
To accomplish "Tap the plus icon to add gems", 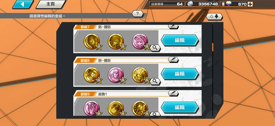I will click(x=250, y=4).
